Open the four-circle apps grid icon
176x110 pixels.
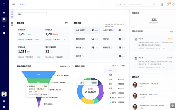point(162,4)
